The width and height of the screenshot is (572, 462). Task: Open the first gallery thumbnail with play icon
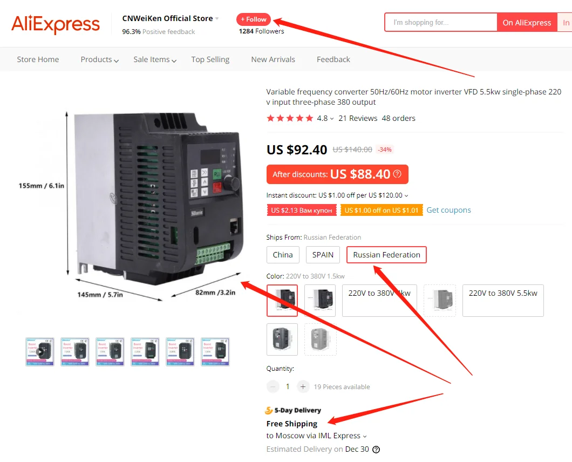(x=40, y=352)
